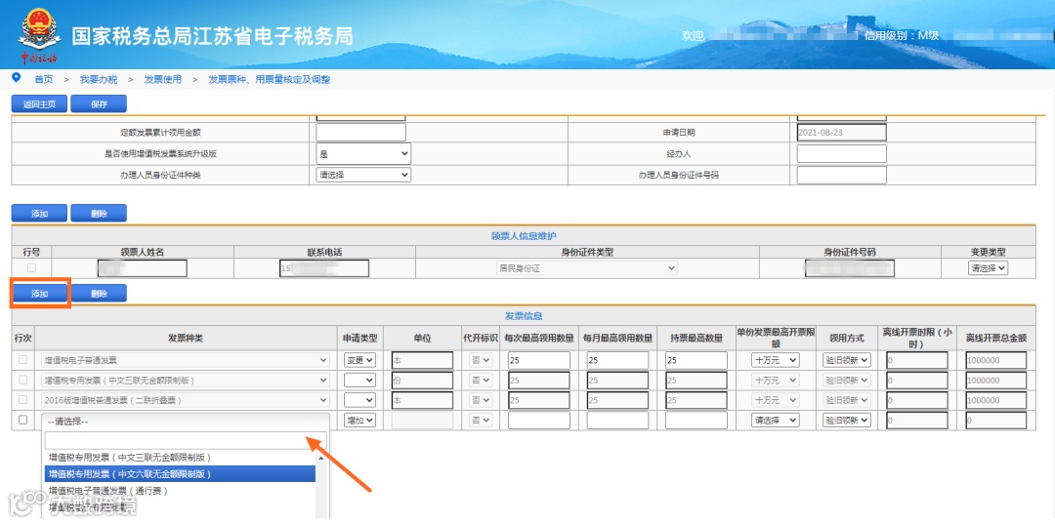1055x524 pixels.
Task: Click 单位 field showing 份
Action: 422,381
